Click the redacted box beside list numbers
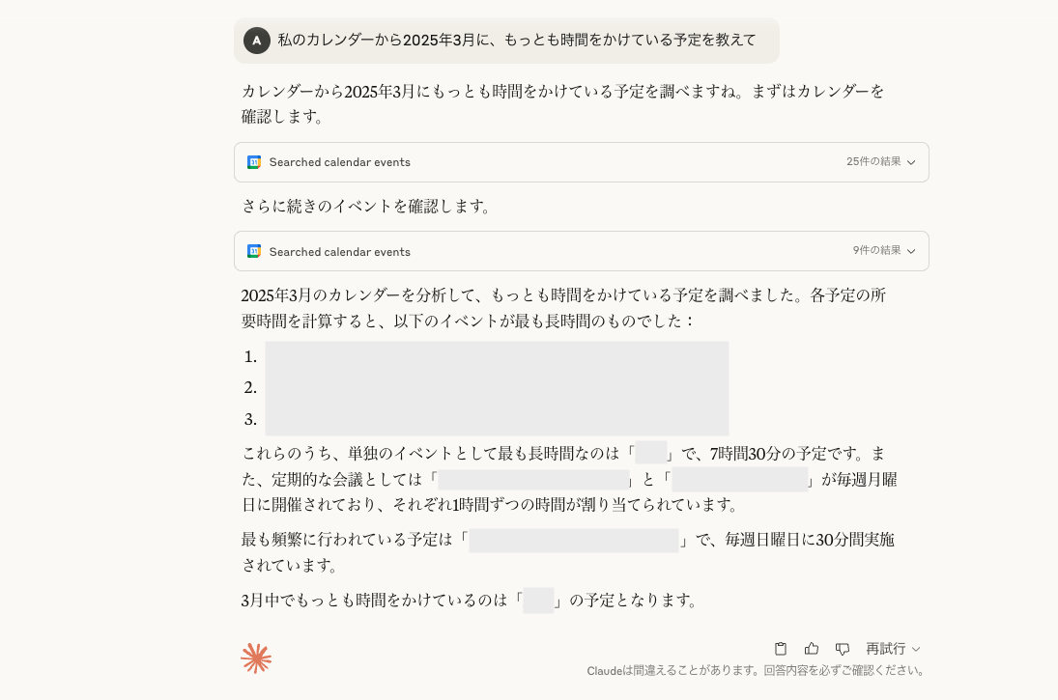This screenshot has height=700, width=1058. click(x=497, y=388)
